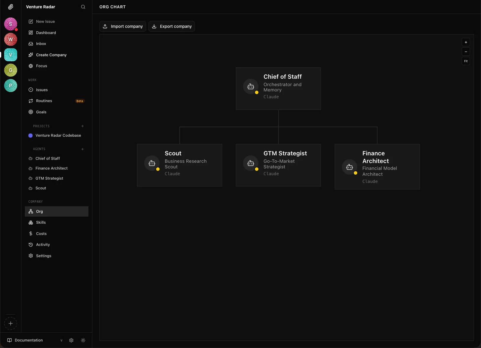Toggle the yellow status dot on Scout's avatar
Image resolution: width=481 pixels, height=348 pixels.
[158, 170]
